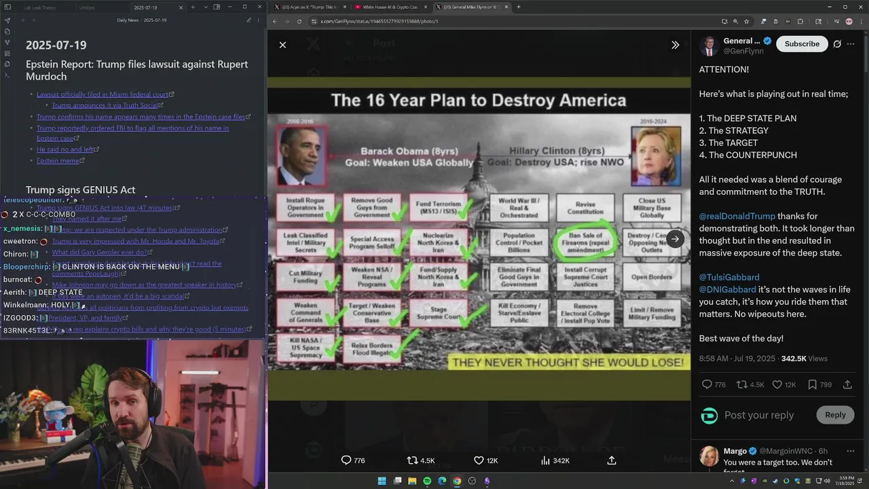
Task: Click the 16 Year Plan image
Action: pos(479,230)
